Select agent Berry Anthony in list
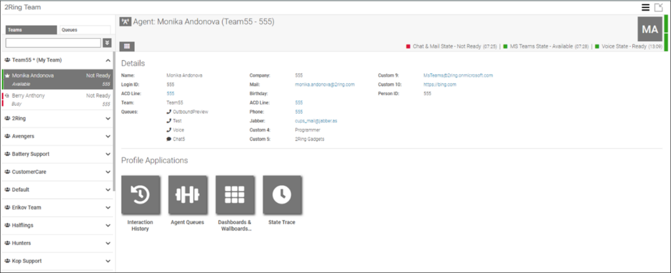Viewport: 671px width, 273px height. point(58,100)
